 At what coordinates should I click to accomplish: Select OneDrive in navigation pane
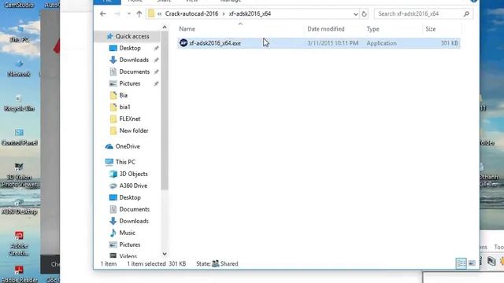(x=128, y=146)
